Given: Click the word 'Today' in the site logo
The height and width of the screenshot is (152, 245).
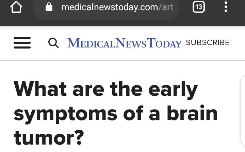Looking at the screenshot, I should pyautogui.click(x=165, y=43).
